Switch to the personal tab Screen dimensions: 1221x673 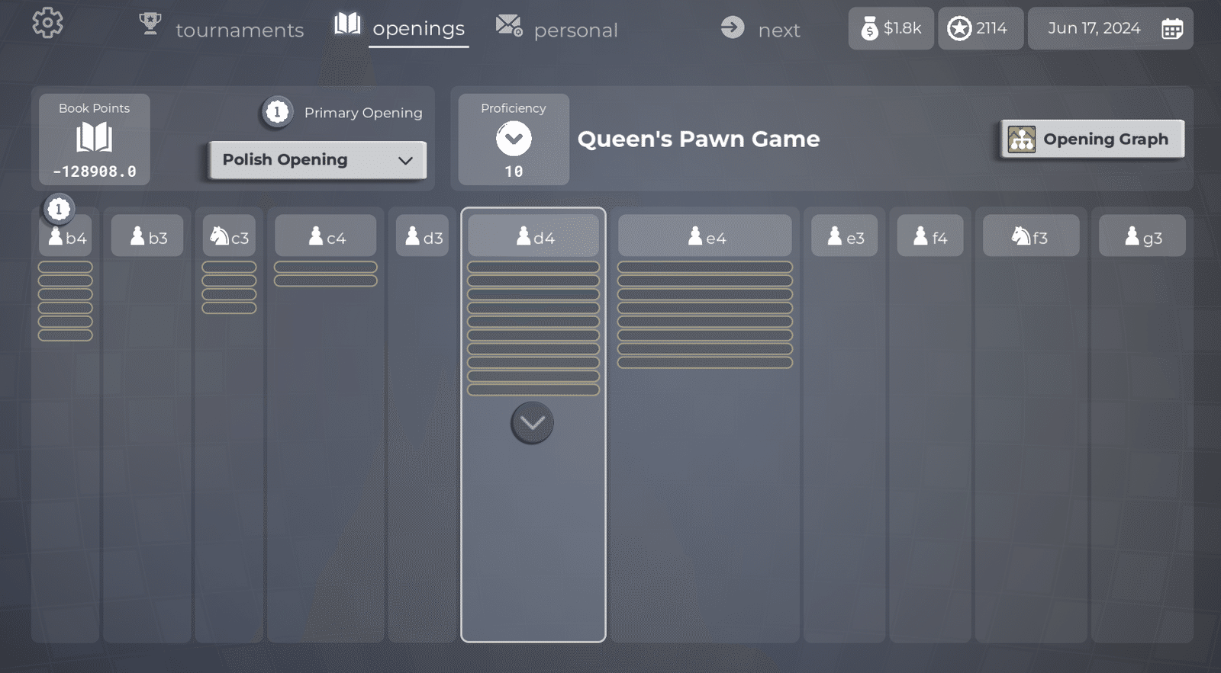575,30
